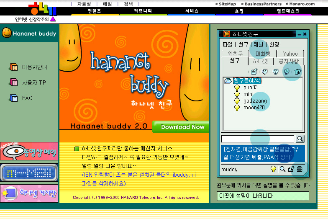Switch to the 공지사항 tab
Image resolution: width=328 pixels, height=219 pixels.
click(289, 61)
